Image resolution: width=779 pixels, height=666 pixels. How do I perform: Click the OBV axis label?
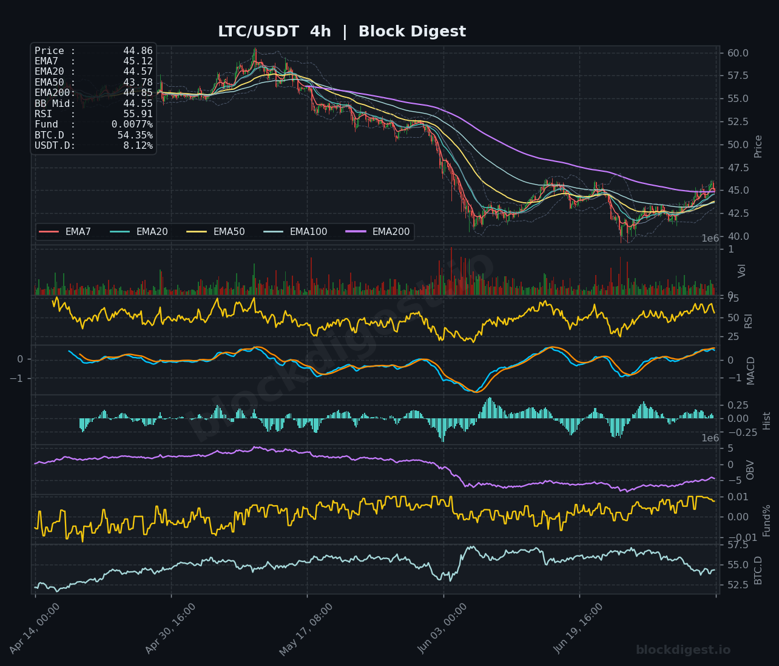point(750,470)
